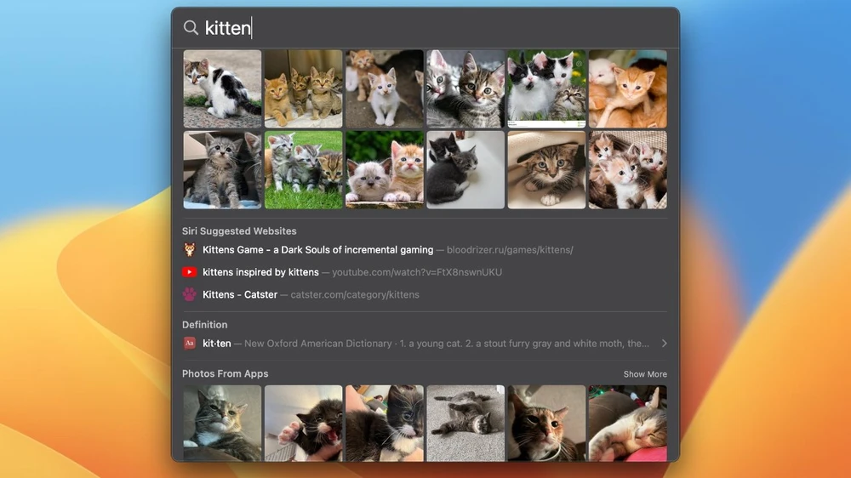Click the magnifying glass search icon
851x478 pixels.
(191, 28)
